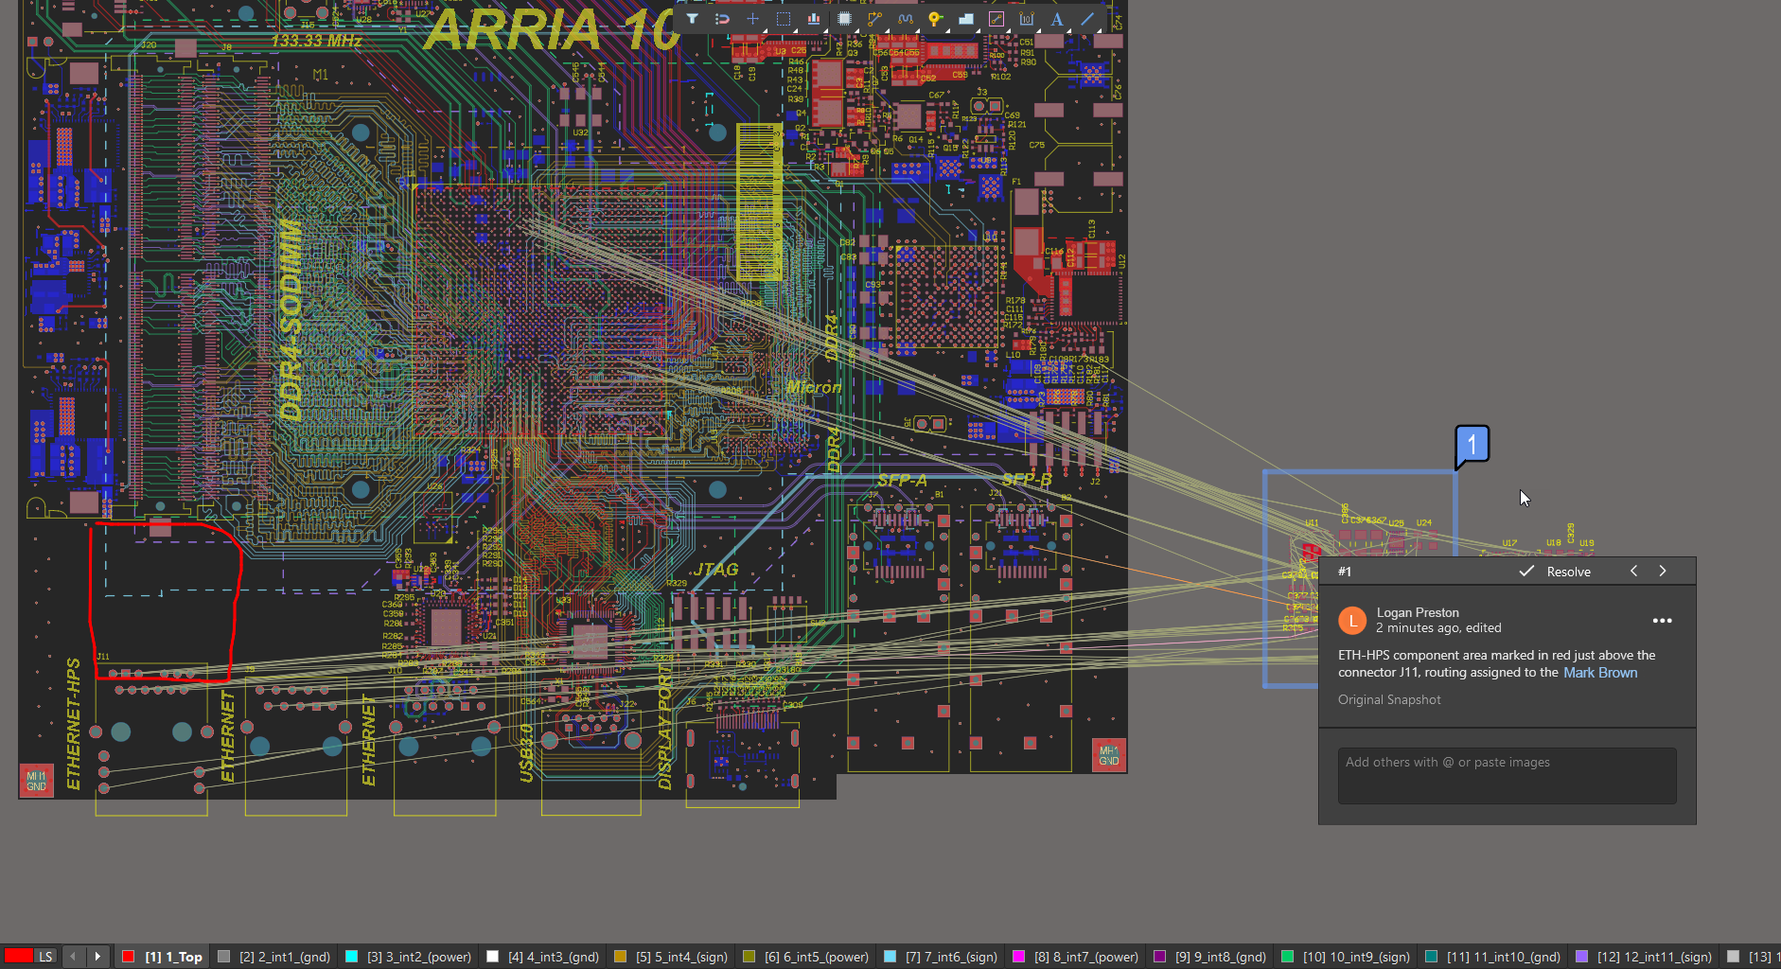Go to the previous comment arrow

pos(1633,572)
